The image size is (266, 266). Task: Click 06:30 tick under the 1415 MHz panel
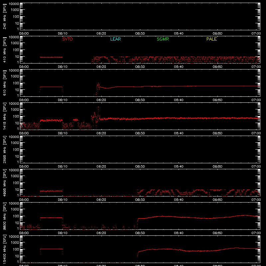point(140,133)
